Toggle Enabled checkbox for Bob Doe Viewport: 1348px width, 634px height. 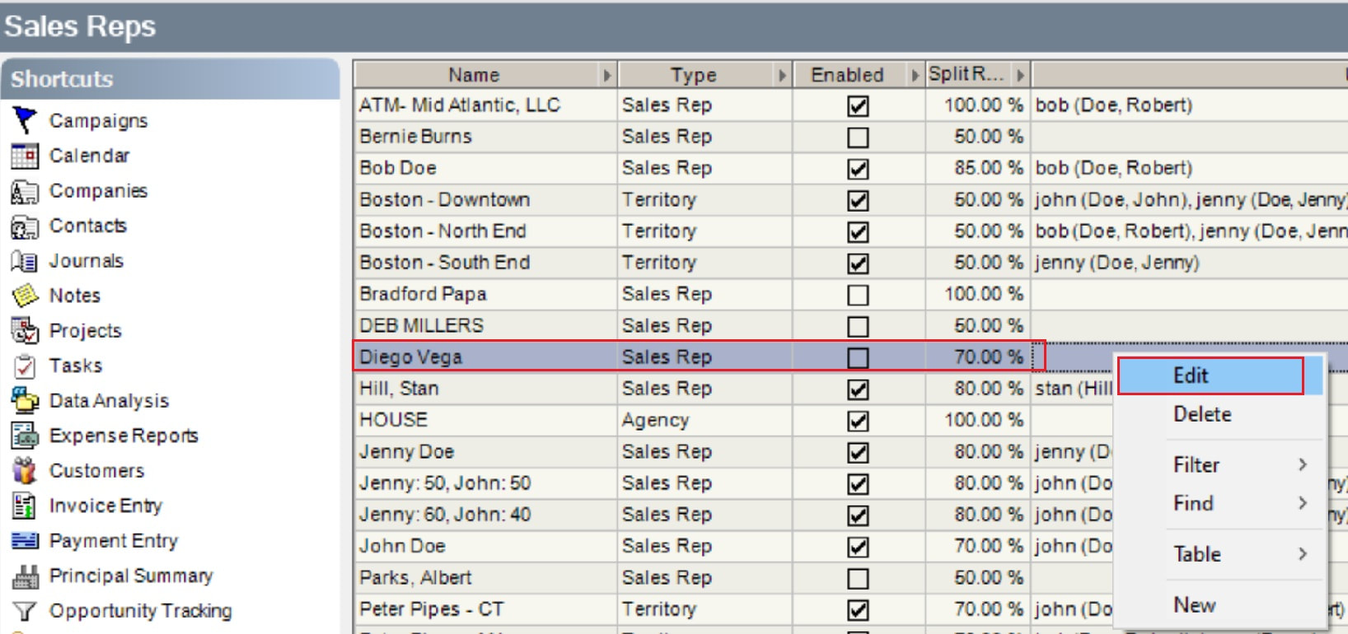[x=858, y=169]
